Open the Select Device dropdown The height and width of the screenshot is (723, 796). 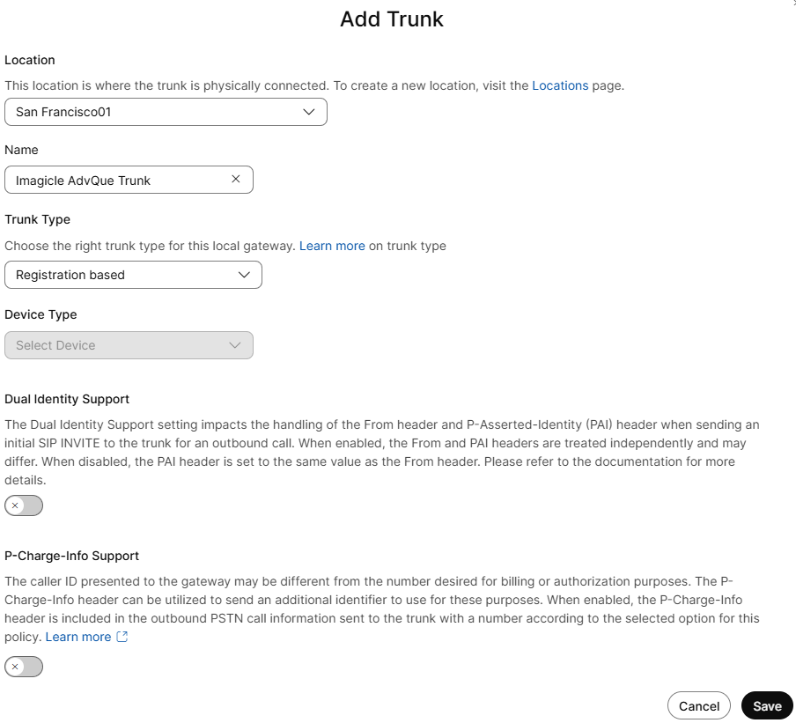(x=129, y=345)
